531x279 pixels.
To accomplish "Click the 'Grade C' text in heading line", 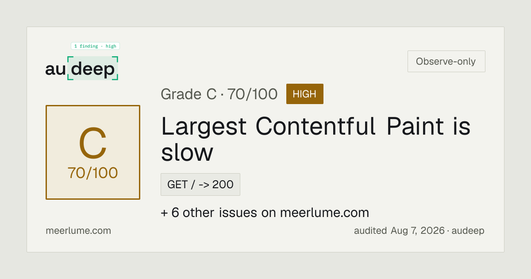I will [x=189, y=94].
